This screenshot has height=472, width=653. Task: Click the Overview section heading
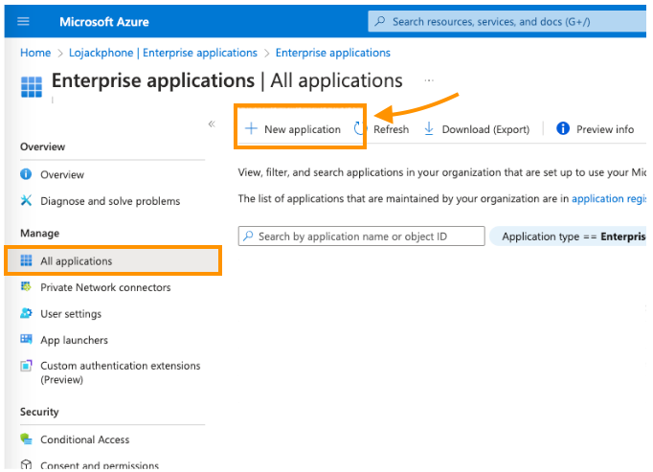tap(43, 146)
